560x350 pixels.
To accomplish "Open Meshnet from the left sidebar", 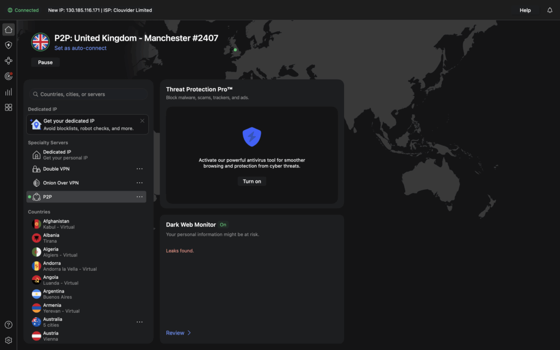I will point(8,61).
